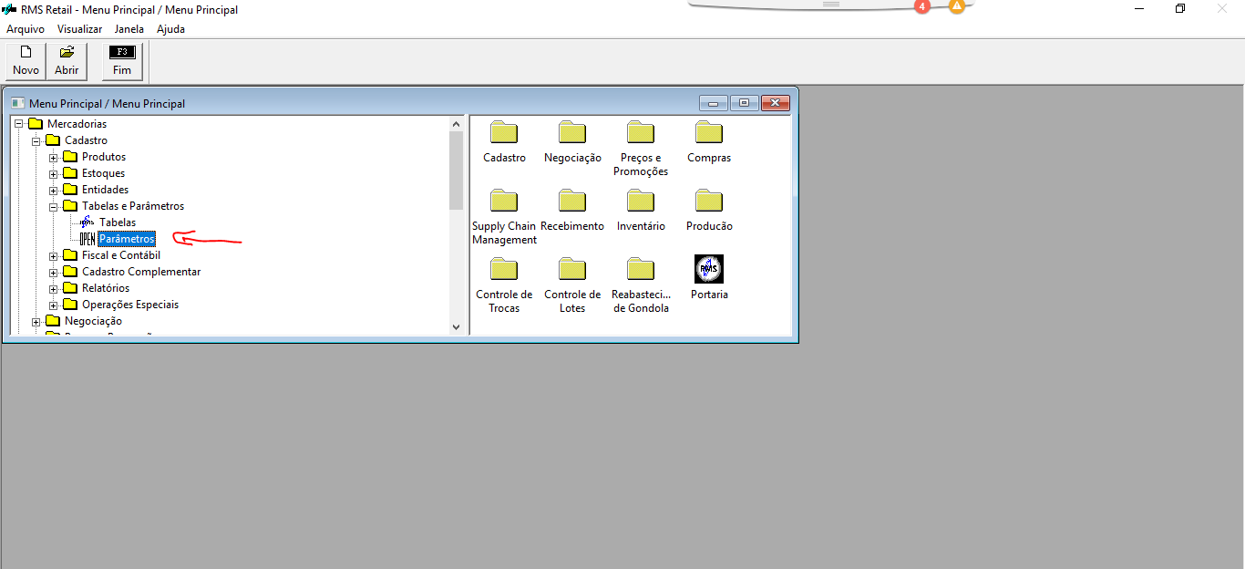This screenshot has width=1245, height=569.
Task: Expand the Negociação tree node
Action: pos(36,321)
